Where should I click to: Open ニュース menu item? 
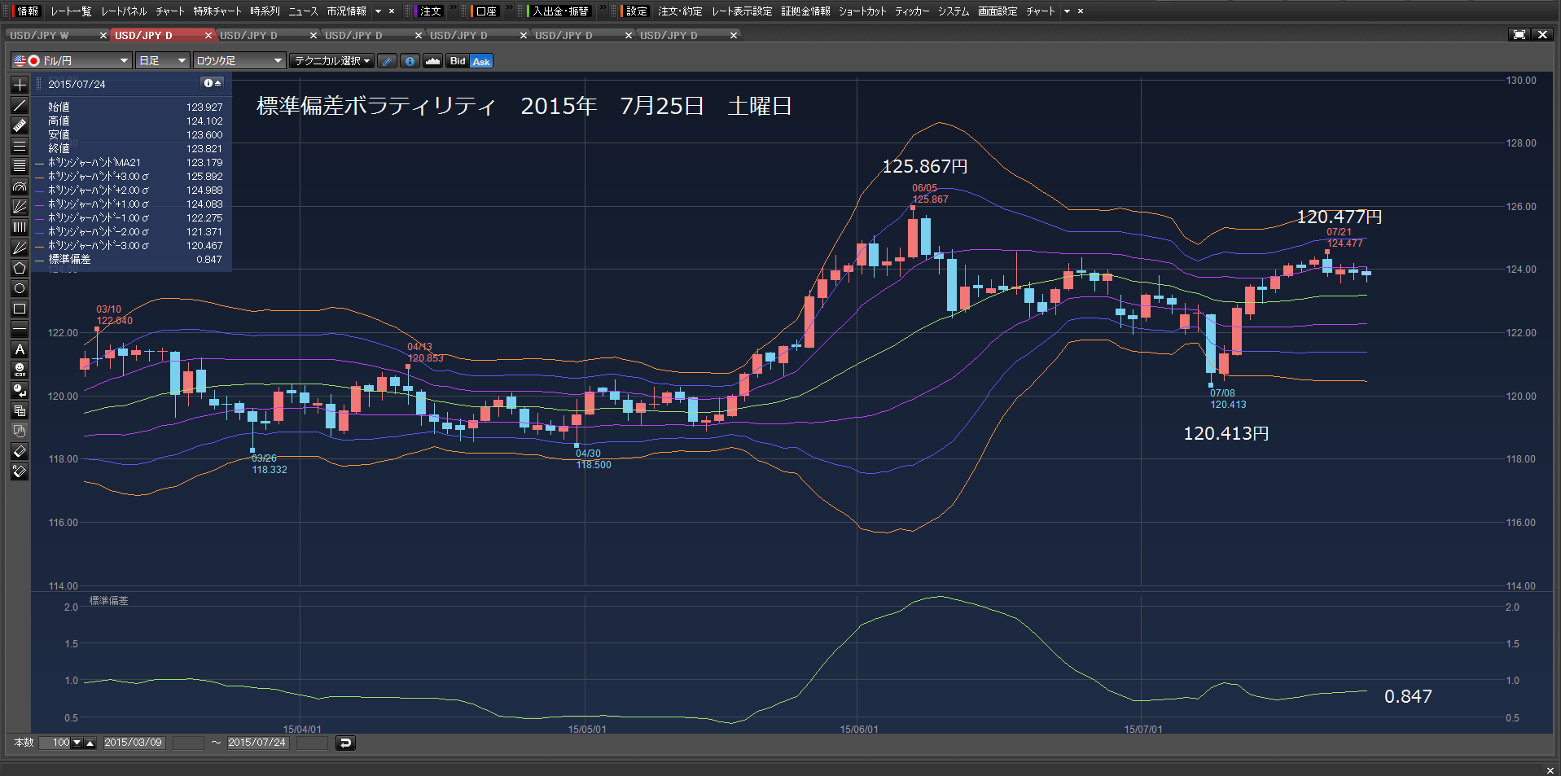pyautogui.click(x=303, y=11)
